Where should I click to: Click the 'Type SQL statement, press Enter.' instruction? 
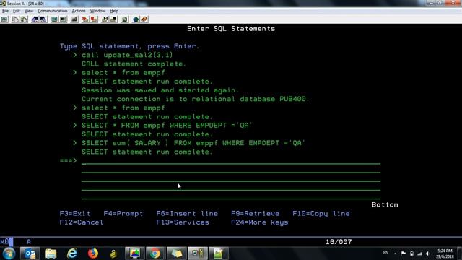130,46
